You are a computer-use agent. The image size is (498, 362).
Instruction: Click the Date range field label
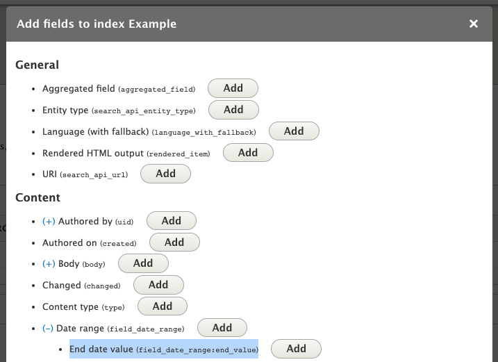point(120,329)
